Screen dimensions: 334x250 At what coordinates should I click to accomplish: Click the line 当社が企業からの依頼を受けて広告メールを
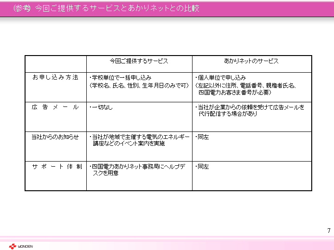tap(251, 107)
